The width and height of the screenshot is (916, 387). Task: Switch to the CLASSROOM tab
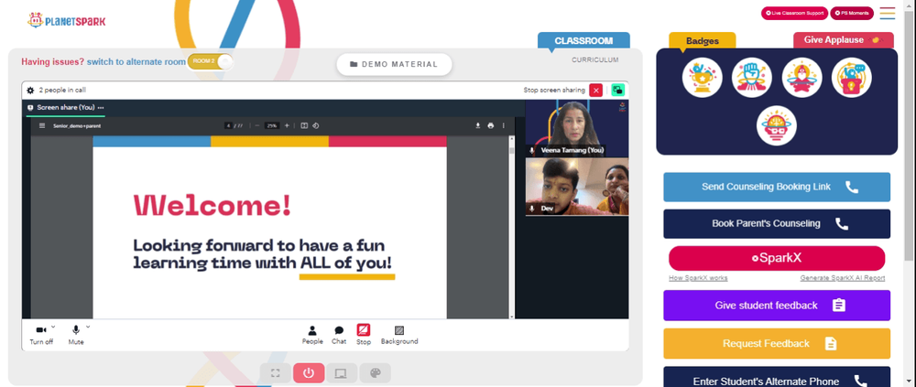(583, 41)
